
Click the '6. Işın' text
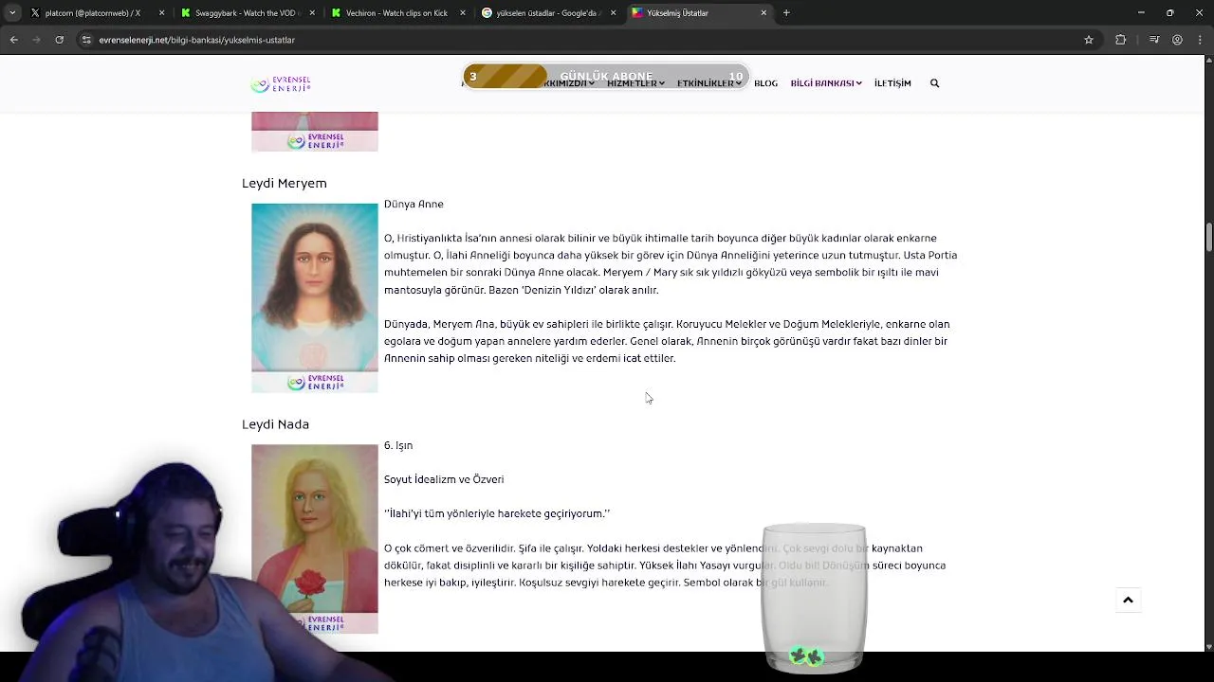[x=398, y=445]
